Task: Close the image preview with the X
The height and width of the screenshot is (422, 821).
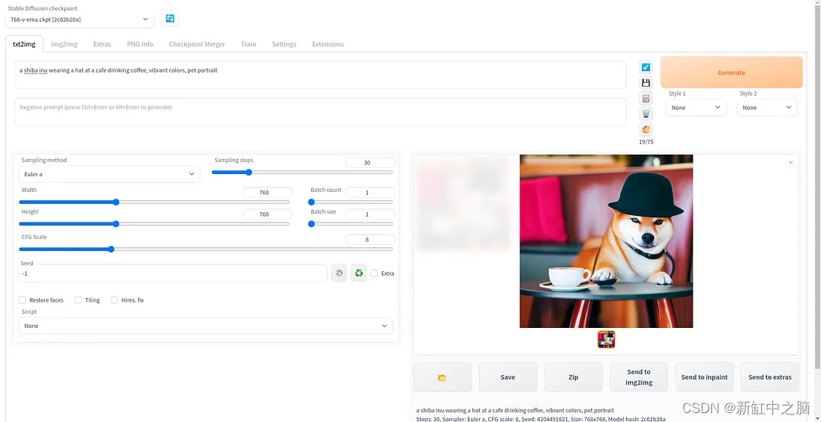Action: pyautogui.click(x=790, y=163)
